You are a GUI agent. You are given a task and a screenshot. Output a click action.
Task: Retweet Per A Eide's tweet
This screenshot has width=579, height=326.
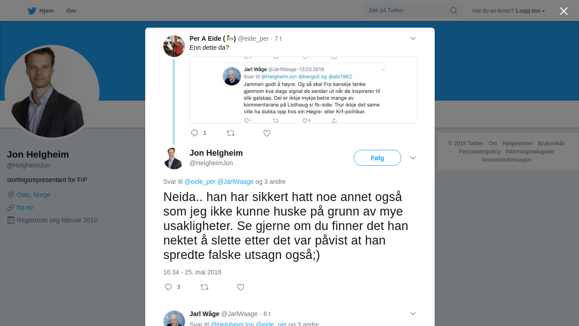(231, 133)
